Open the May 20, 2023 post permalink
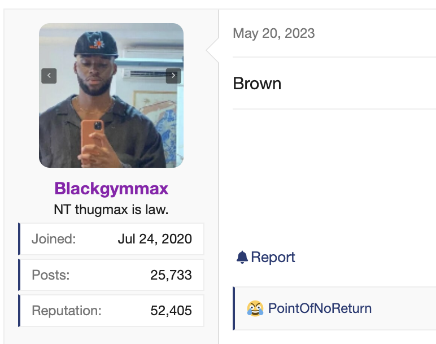 click(x=274, y=33)
